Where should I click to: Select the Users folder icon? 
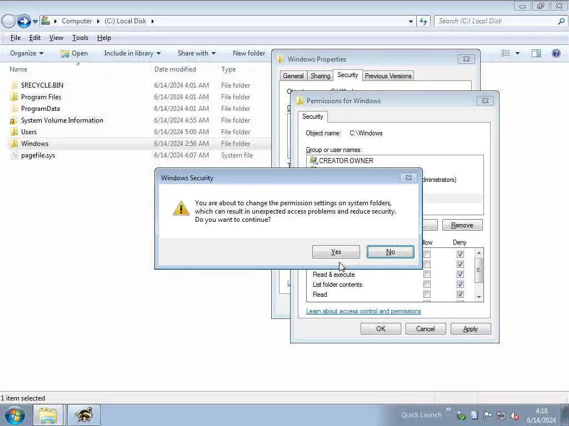click(x=14, y=132)
